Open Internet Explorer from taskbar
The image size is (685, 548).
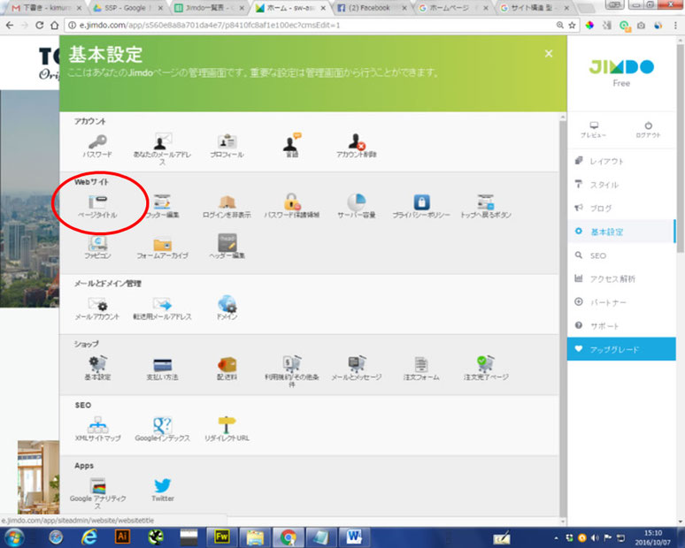[x=89, y=537]
